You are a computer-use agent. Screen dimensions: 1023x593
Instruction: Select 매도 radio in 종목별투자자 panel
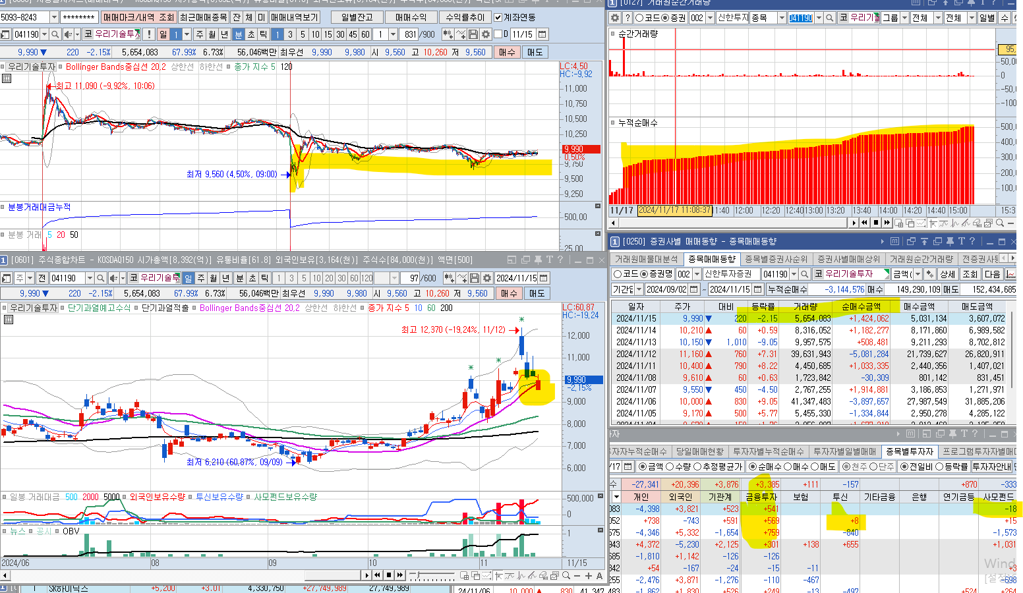tap(815, 467)
